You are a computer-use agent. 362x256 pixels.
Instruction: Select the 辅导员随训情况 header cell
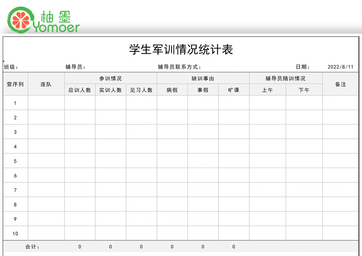(x=286, y=78)
